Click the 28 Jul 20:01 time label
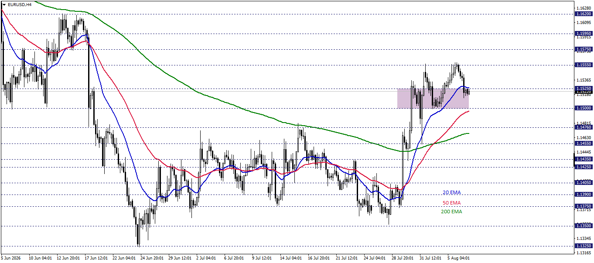594x263 pixels. [x=403, y=258]
